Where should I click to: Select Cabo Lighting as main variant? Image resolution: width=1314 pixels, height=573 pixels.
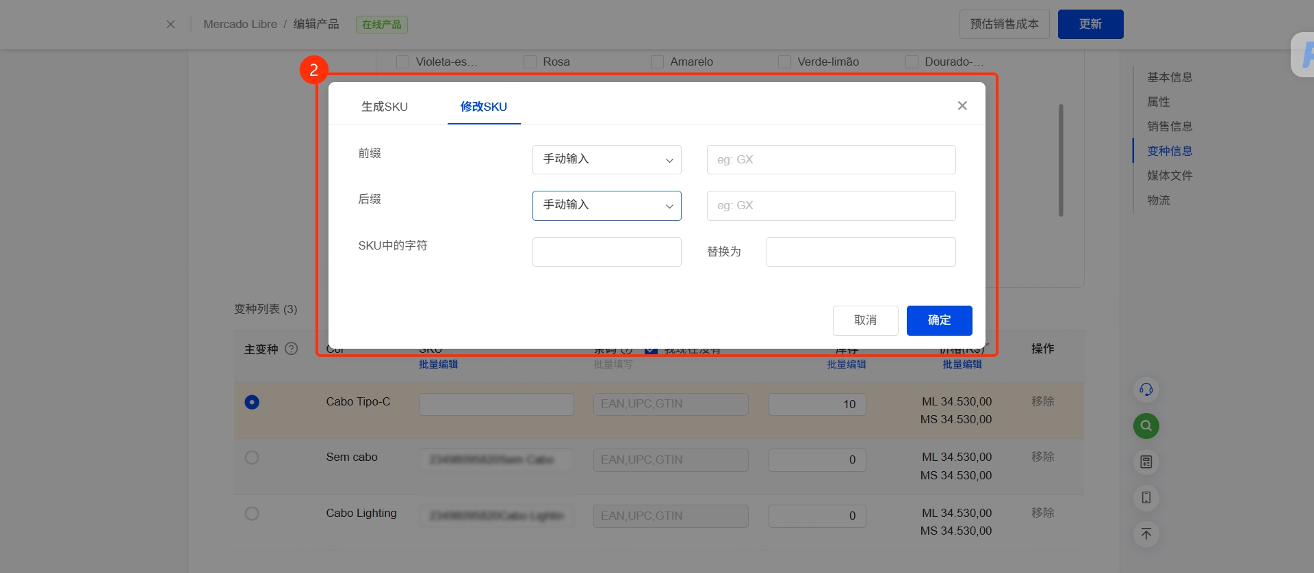(x=252, y=514)
